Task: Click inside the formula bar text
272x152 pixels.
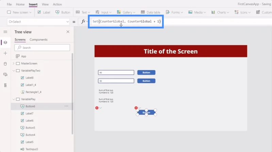Action: [x=126, y=21]
